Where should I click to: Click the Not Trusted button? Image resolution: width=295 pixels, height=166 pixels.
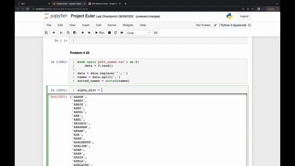coord(203,25)
